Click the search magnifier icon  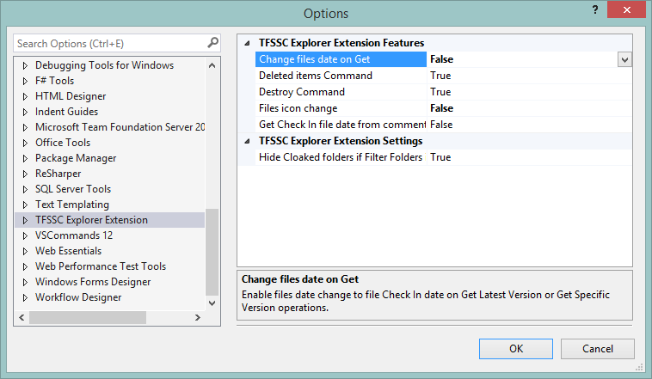tap(213, 42)
